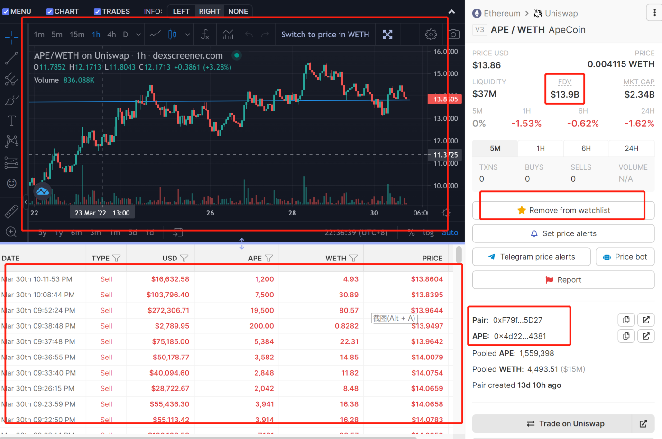Click Set price alerts button
This screenshot has height=439, width=662.
pyautogui.click(x=563, y=233)
